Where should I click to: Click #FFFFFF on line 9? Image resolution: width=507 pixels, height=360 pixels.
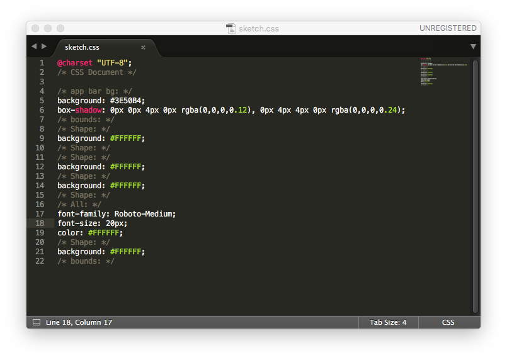click(125, 138)
